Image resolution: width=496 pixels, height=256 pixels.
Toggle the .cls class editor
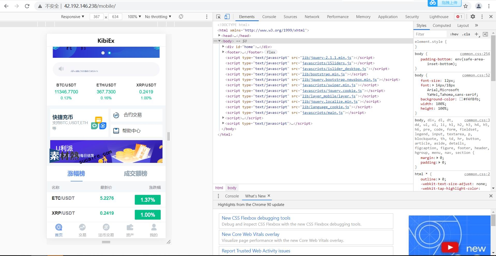click(466, 34)
